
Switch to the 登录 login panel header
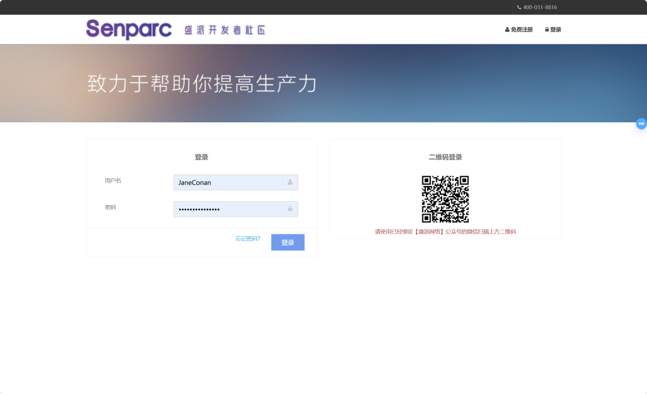click(x=201, y=157)
